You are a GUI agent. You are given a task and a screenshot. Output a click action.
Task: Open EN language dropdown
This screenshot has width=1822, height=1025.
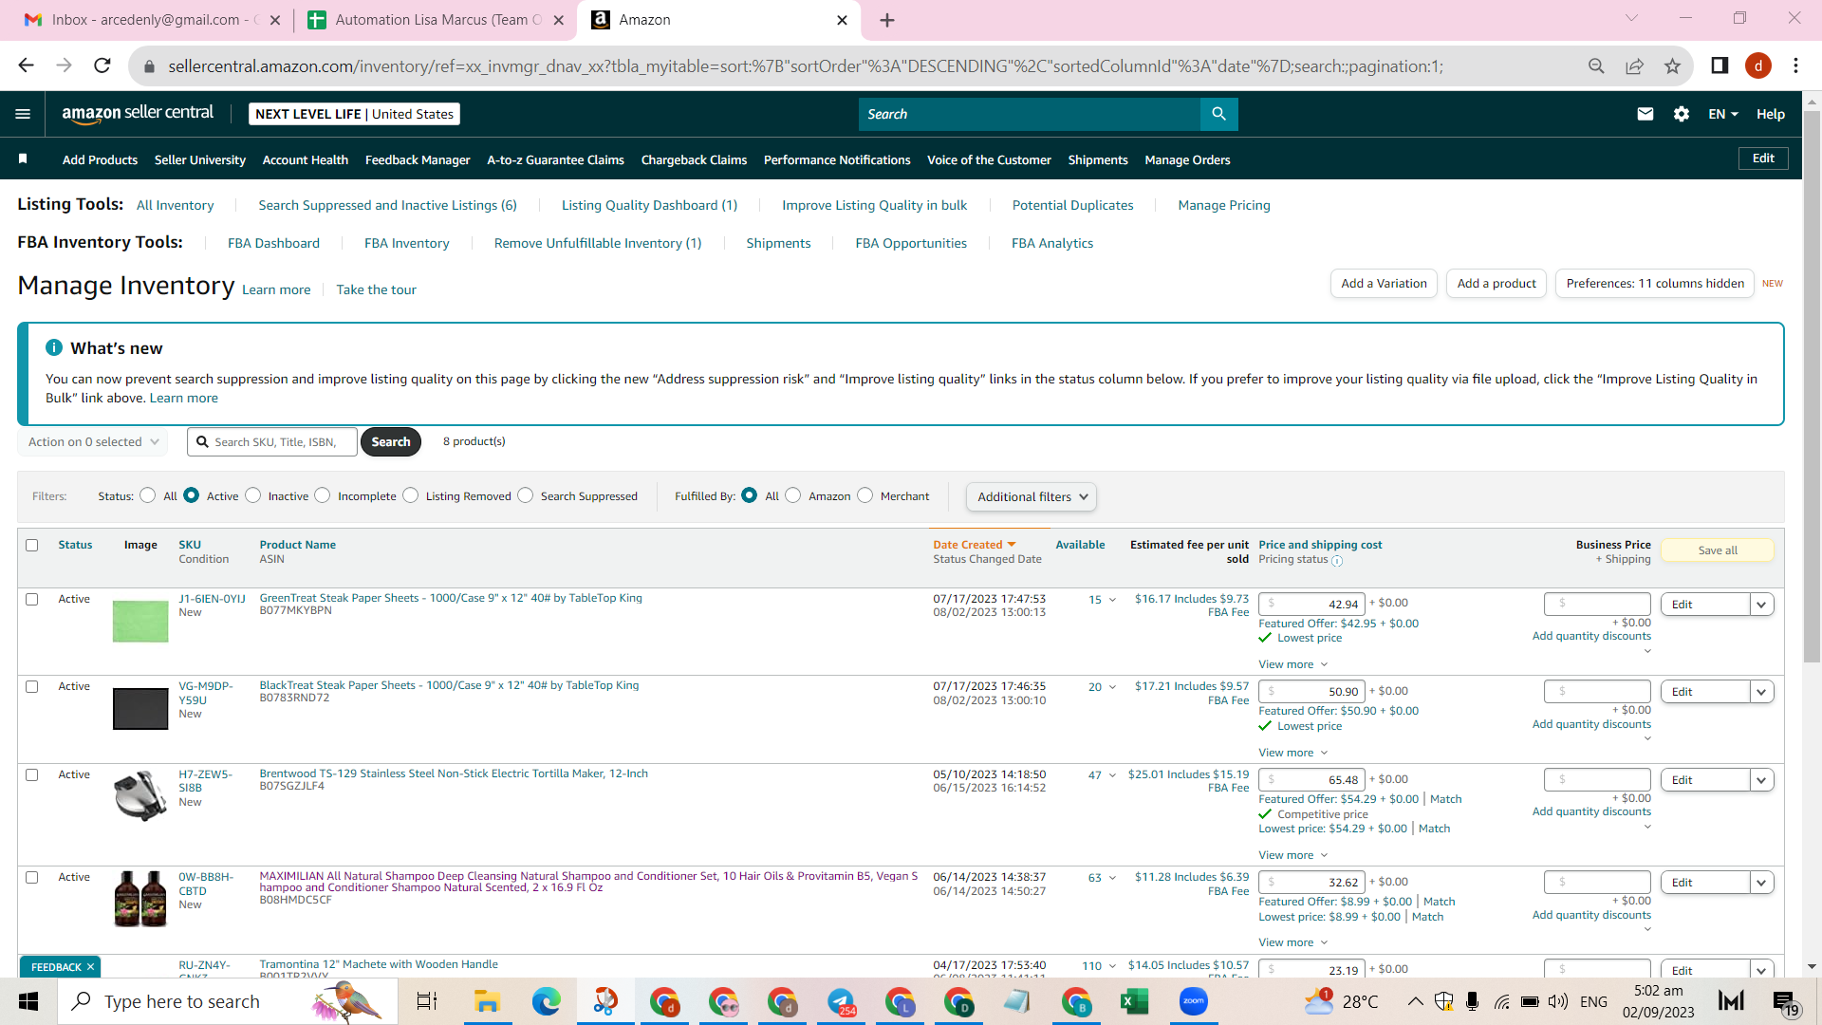1723,114
